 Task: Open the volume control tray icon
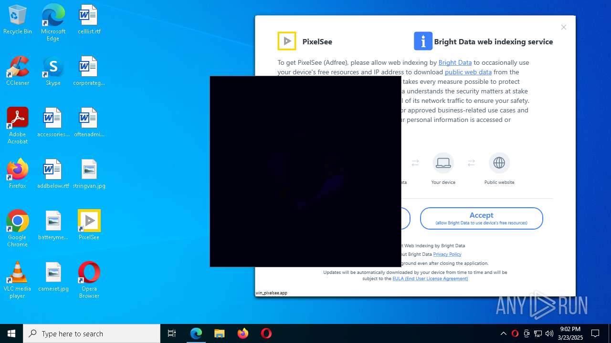[549, 333]
